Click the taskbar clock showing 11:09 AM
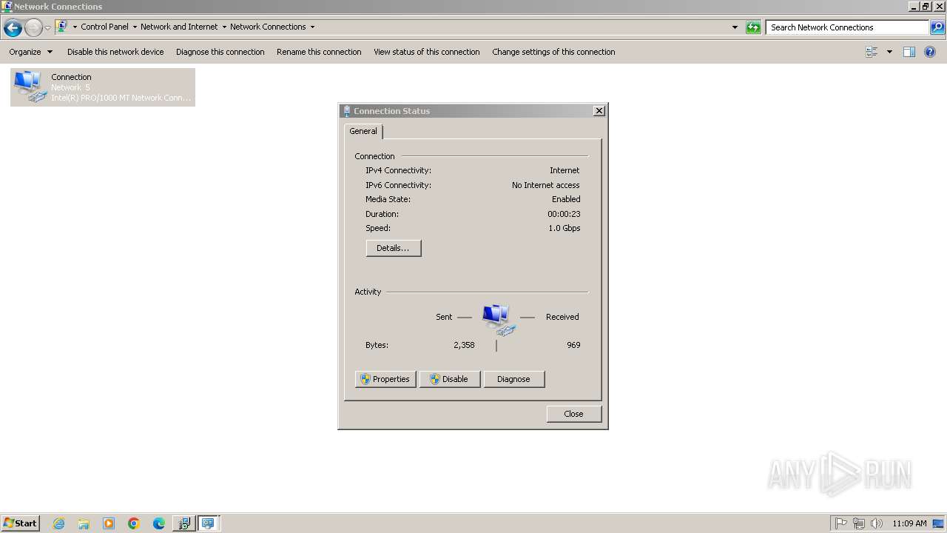Viewport: 947px width, 533px height. 909,523
